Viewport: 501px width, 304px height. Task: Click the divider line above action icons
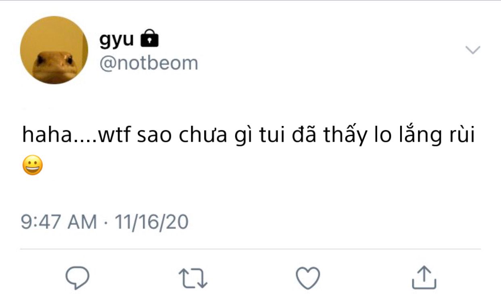point(250,249)
